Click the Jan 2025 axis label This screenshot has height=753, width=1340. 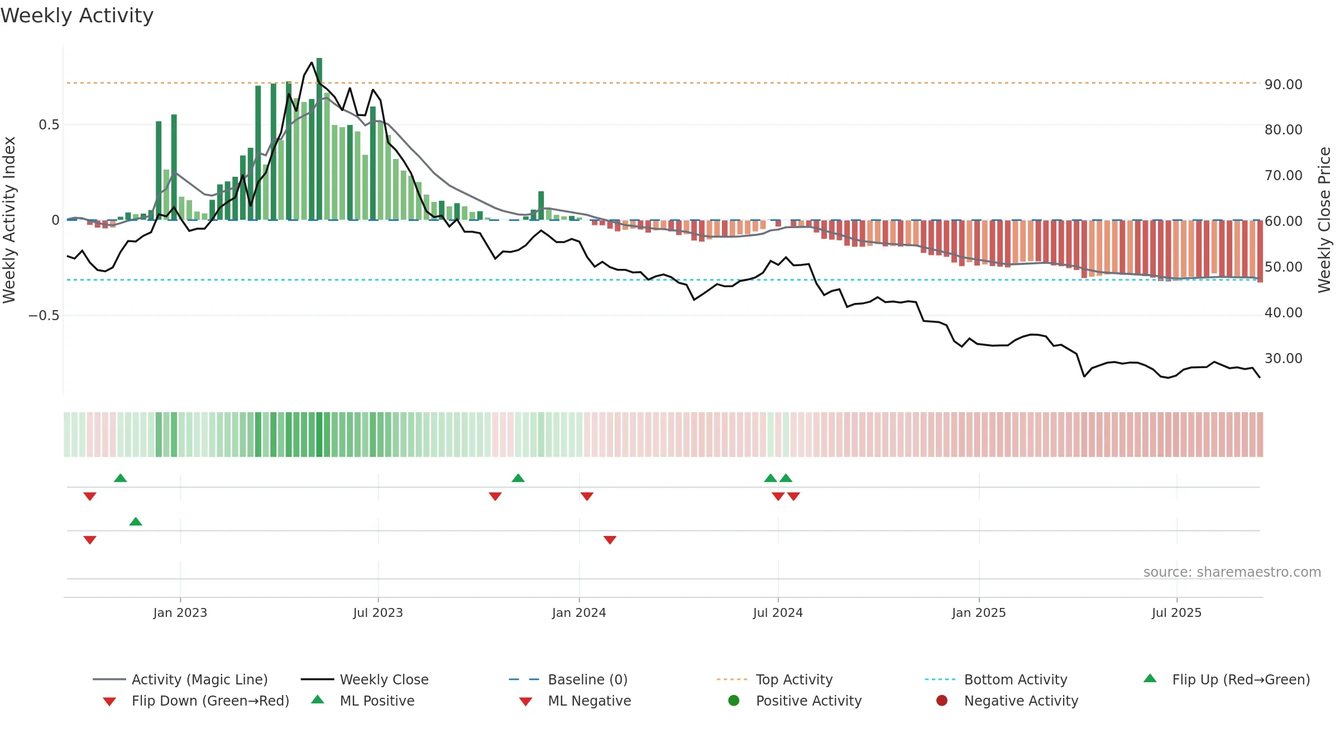[x=979, y=613]
